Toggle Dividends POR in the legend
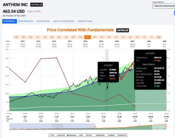This screenshot has height=138, width=175. [x=100, y=135]
